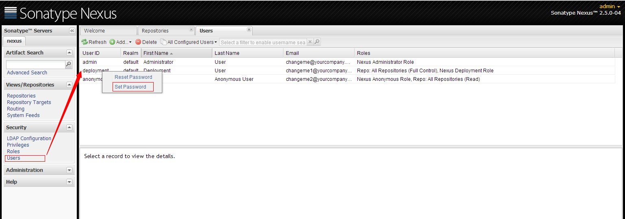Image resolution: width=625 pixels, height=219 pixels.
Task: Open Repository Targets link
Action: point(29,102)
